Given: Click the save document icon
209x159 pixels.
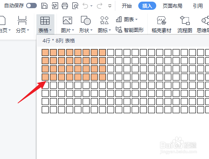Looking at the screenshot, I should point(44,6).
